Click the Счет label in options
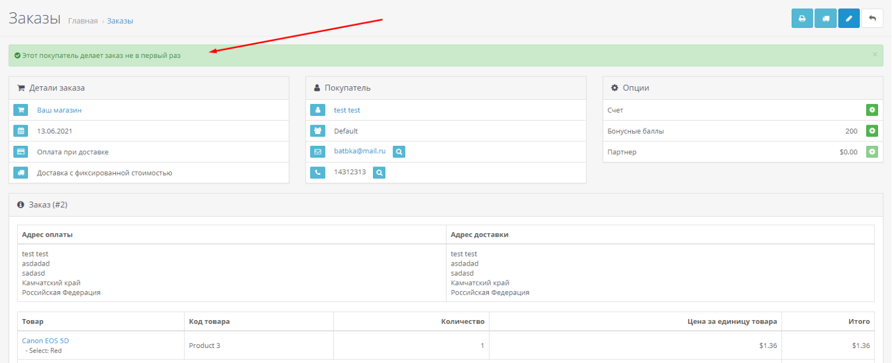Image resolution: width=892 pixels, height=363 pixels. [615, 110]
